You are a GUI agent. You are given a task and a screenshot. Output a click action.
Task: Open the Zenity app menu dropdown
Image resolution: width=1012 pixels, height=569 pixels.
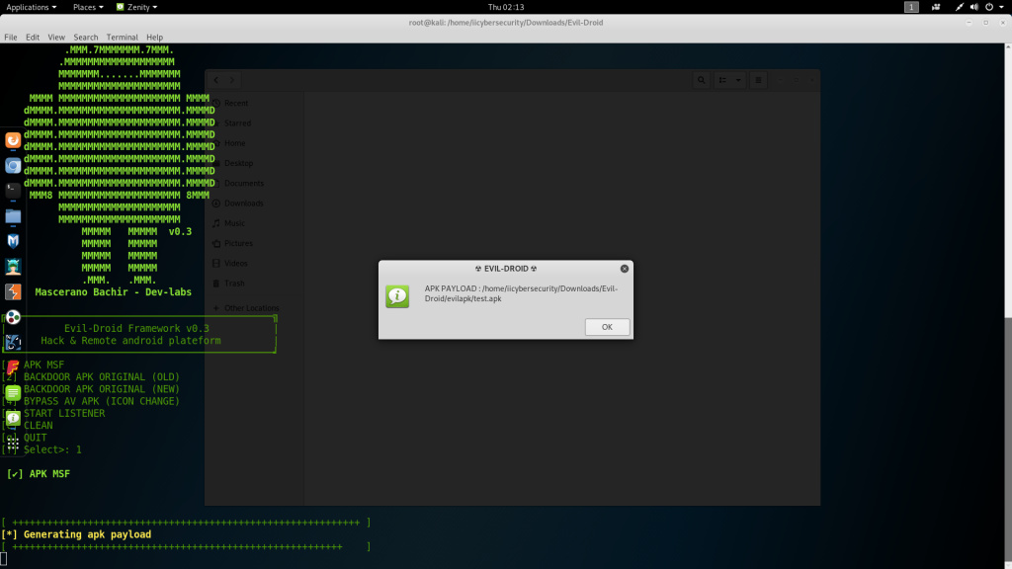pos(136,7)
